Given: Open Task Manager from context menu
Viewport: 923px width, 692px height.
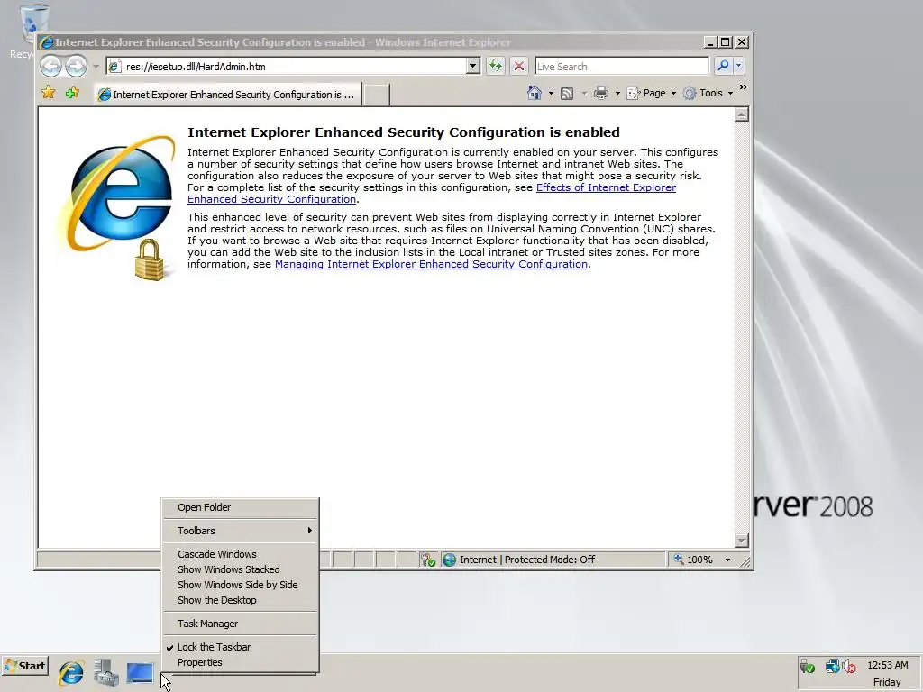Looking at the screenshot, I should pos(240,624).
